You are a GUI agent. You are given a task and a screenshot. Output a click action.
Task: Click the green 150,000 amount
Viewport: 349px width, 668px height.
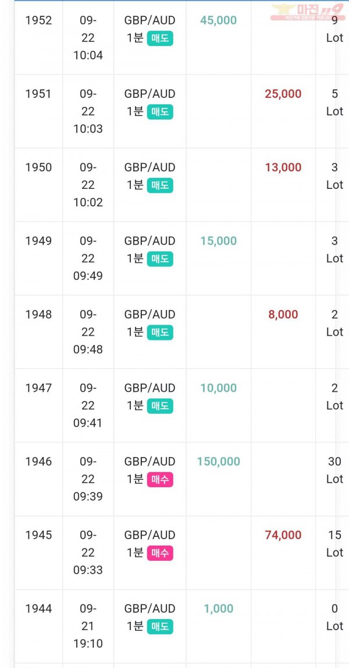point(219,462)
